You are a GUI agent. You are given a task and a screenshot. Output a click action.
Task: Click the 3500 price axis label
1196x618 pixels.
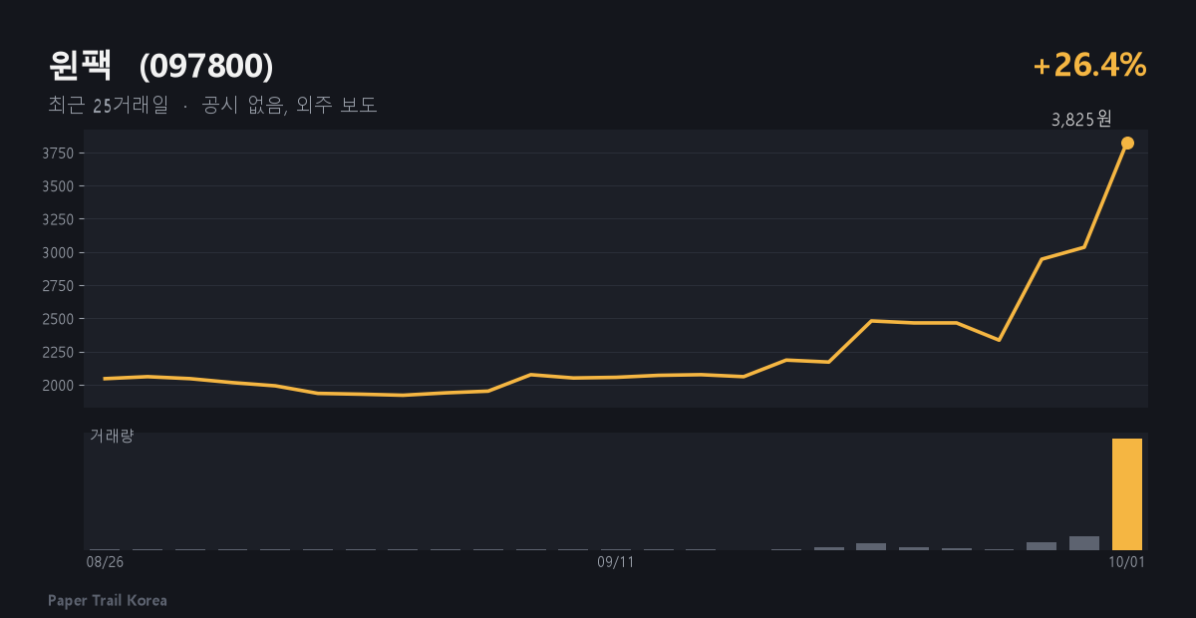58,186
